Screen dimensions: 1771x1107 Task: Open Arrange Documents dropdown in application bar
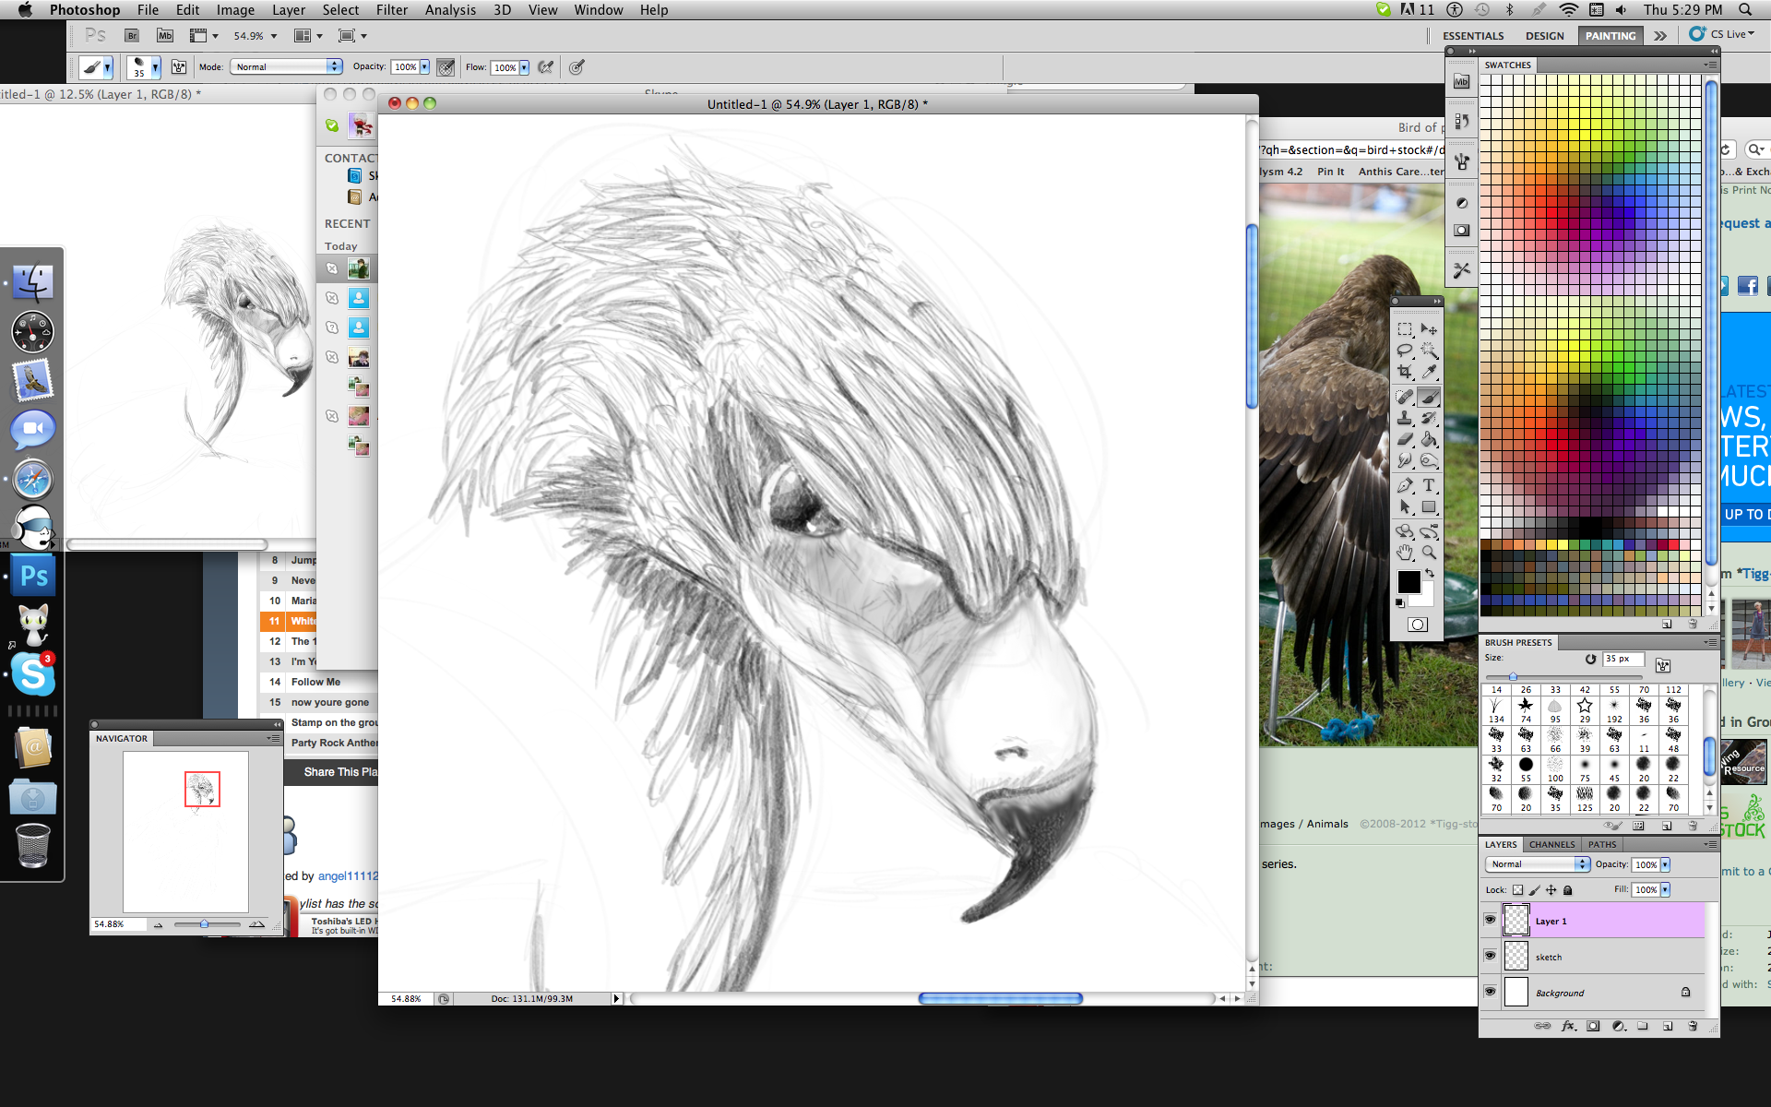tap(308, 36)
